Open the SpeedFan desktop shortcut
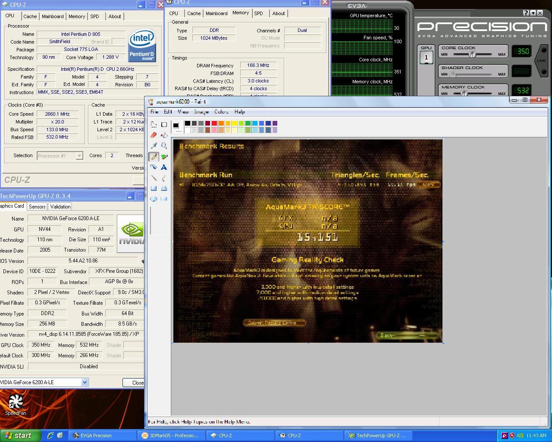Image resolution: width=552 pixels, height=442 pixels. pos(16,405)
